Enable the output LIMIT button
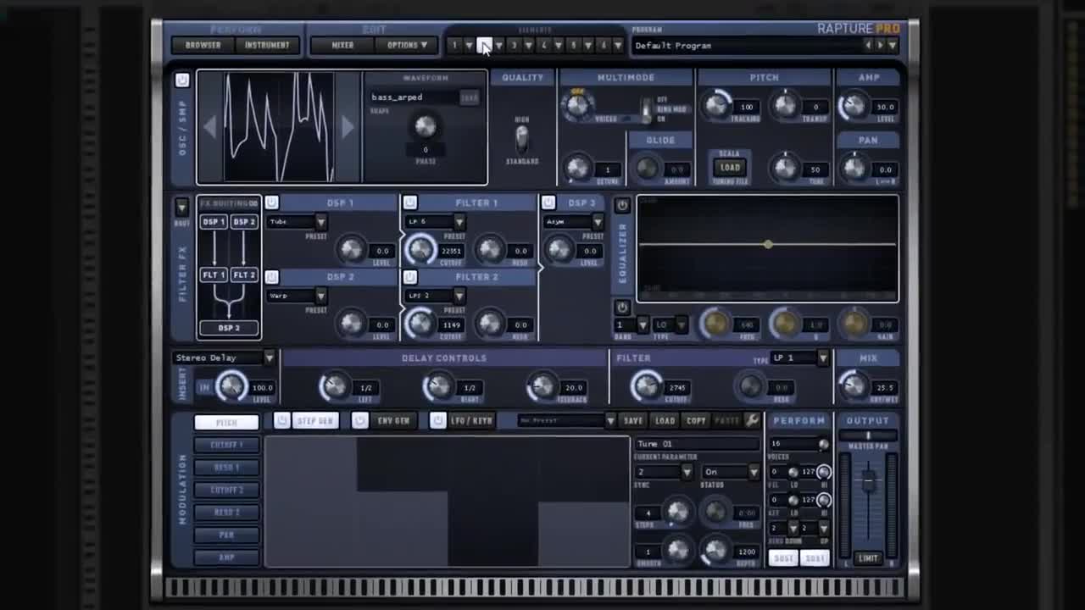The height and width of the screenshot is (610, 1085). click(x=868, y=558)
